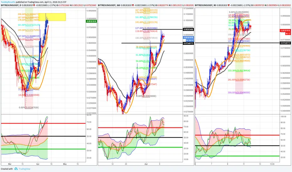The image size is (292, 172).
Task: Click the 'Mar' date label on daily time axis
Action: [10, 164]
